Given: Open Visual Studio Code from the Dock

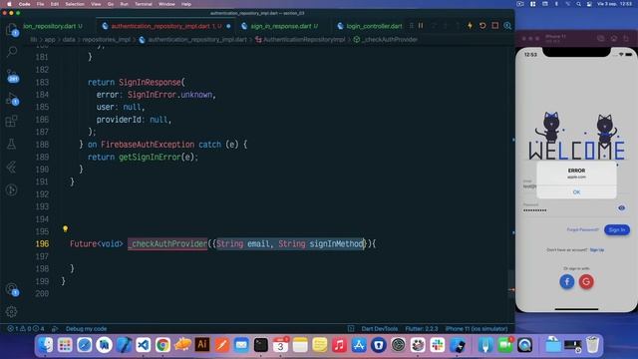Looking at the screenshot, I should 144,345.
